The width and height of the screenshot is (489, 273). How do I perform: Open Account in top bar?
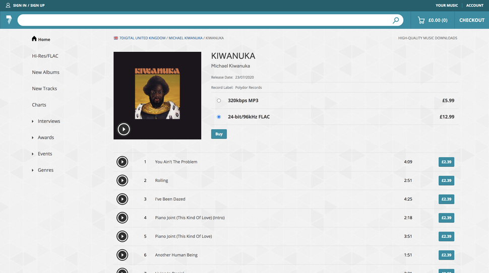pyautogui.click(x=475, y=6)
